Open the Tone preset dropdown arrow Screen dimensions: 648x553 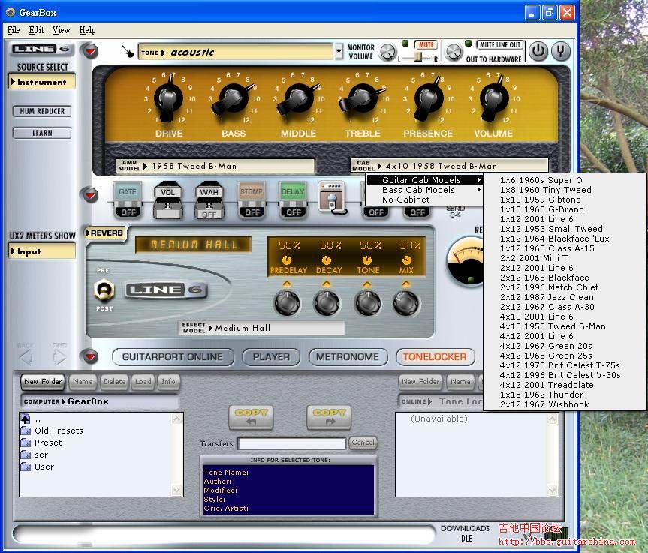click(339, 52)
